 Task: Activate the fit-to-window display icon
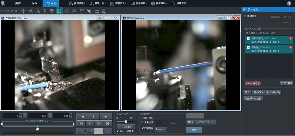[x=59, y=11]
